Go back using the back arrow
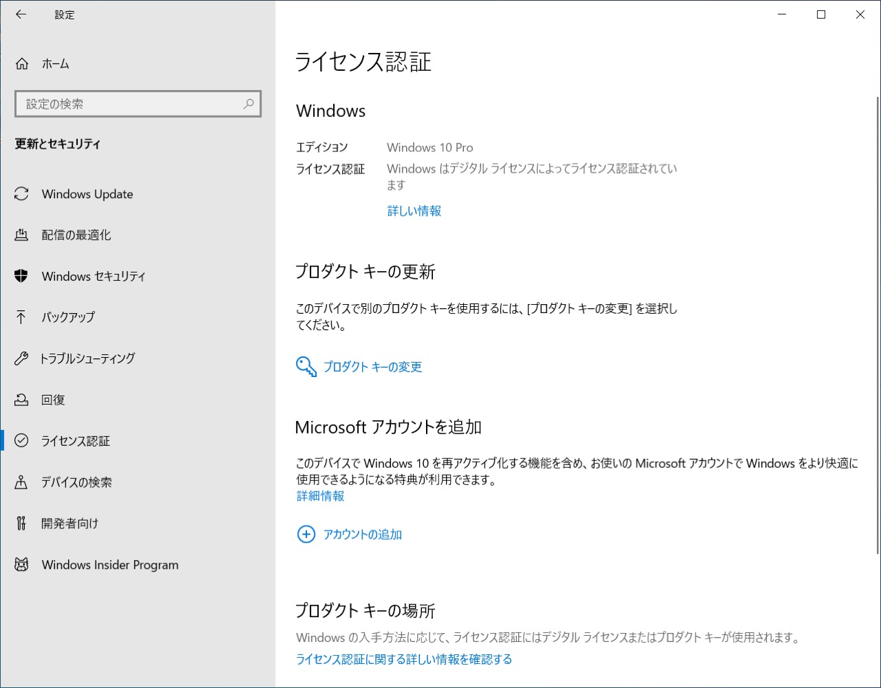The image size is (881, 688). [x=21, y=14]
